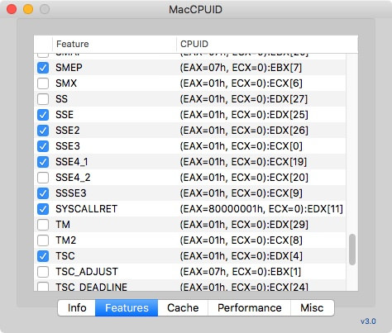Click the vertical scrollbar thumb
This screenshot has width=392, height=333.
tap(352, 250)
